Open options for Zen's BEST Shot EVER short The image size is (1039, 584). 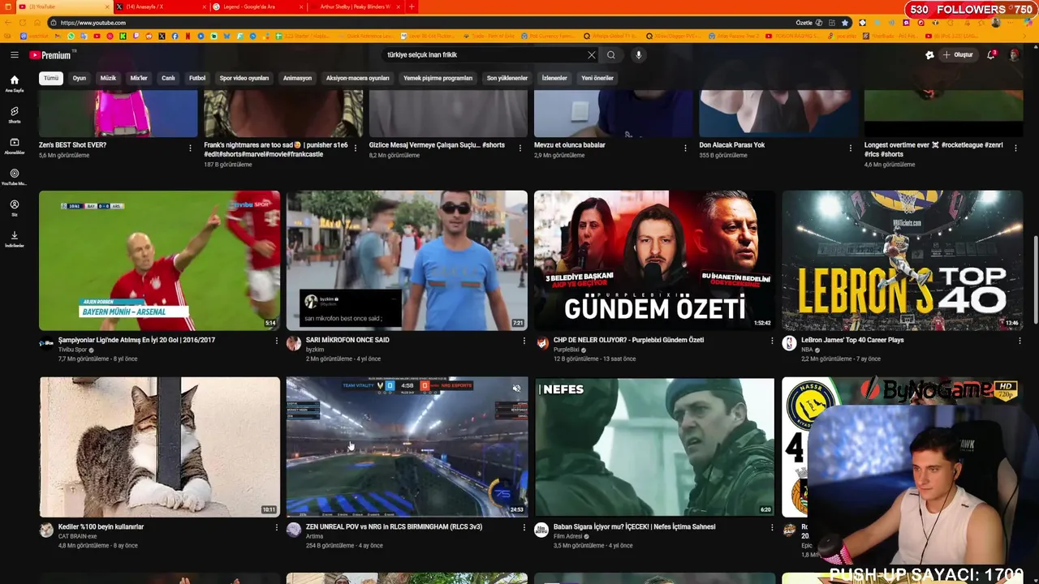(190, 148)
